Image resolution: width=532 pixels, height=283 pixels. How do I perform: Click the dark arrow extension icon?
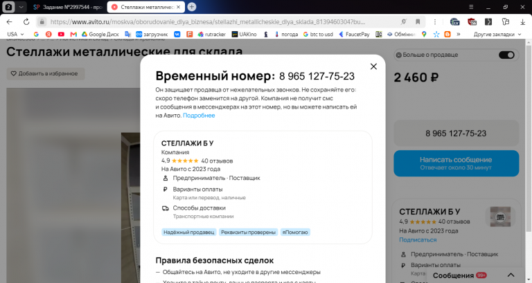(x=488, y=22)
